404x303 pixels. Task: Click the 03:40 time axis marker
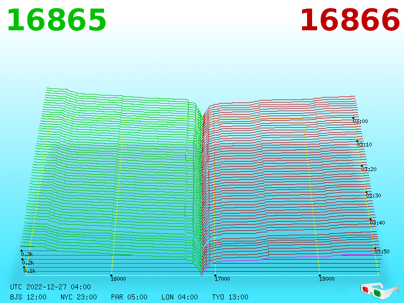tap(377, 223)
